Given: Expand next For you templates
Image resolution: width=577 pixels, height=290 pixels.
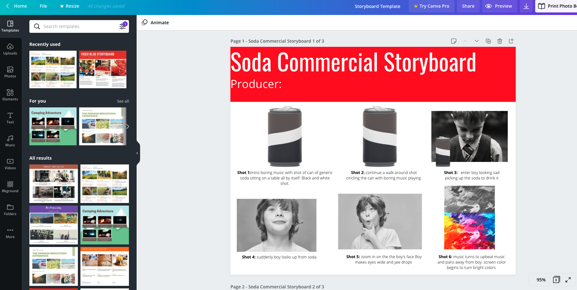Looking at the screenshot, I should tap(128, 127).
